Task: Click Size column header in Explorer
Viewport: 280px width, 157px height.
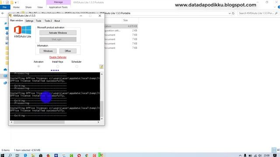Action: coord(126,20)
